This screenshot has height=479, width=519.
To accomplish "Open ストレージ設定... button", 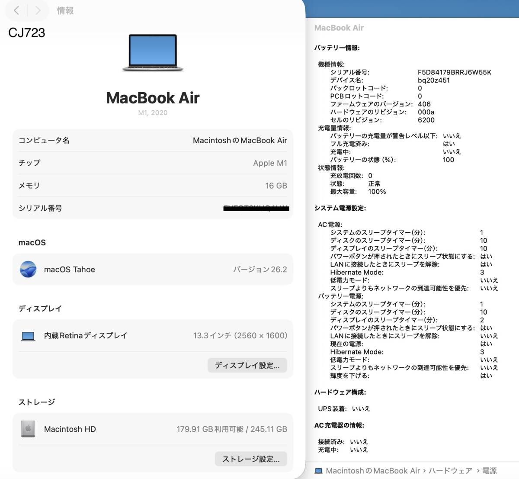I will (x=251, y=459).
